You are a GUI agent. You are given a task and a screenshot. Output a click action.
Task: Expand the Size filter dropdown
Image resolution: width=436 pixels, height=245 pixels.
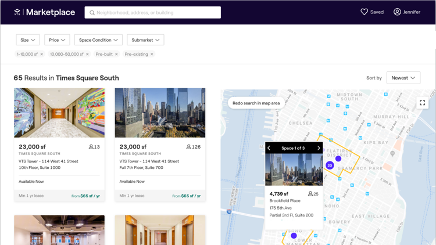pyautogui.click(x=28, y=40)
